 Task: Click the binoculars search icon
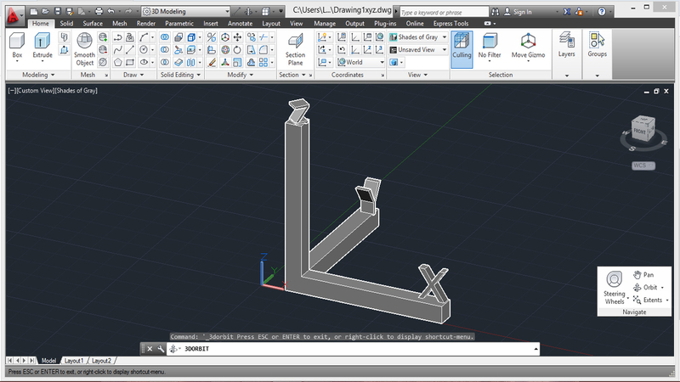(x=495, y=12)
